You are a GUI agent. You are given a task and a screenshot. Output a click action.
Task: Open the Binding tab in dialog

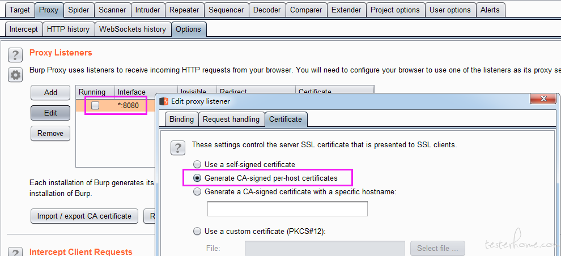pos(181,119)
